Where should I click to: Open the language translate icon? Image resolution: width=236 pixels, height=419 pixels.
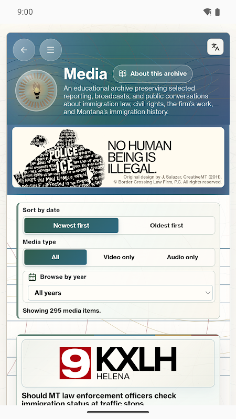[x=216, y=47]
